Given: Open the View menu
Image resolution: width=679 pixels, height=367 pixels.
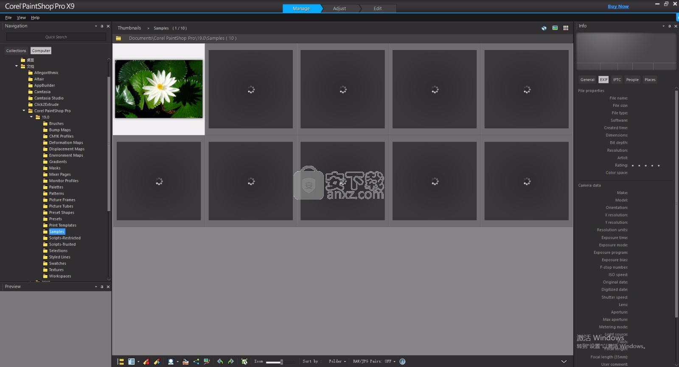Looking at the screenshot, I should coord(21,18).
